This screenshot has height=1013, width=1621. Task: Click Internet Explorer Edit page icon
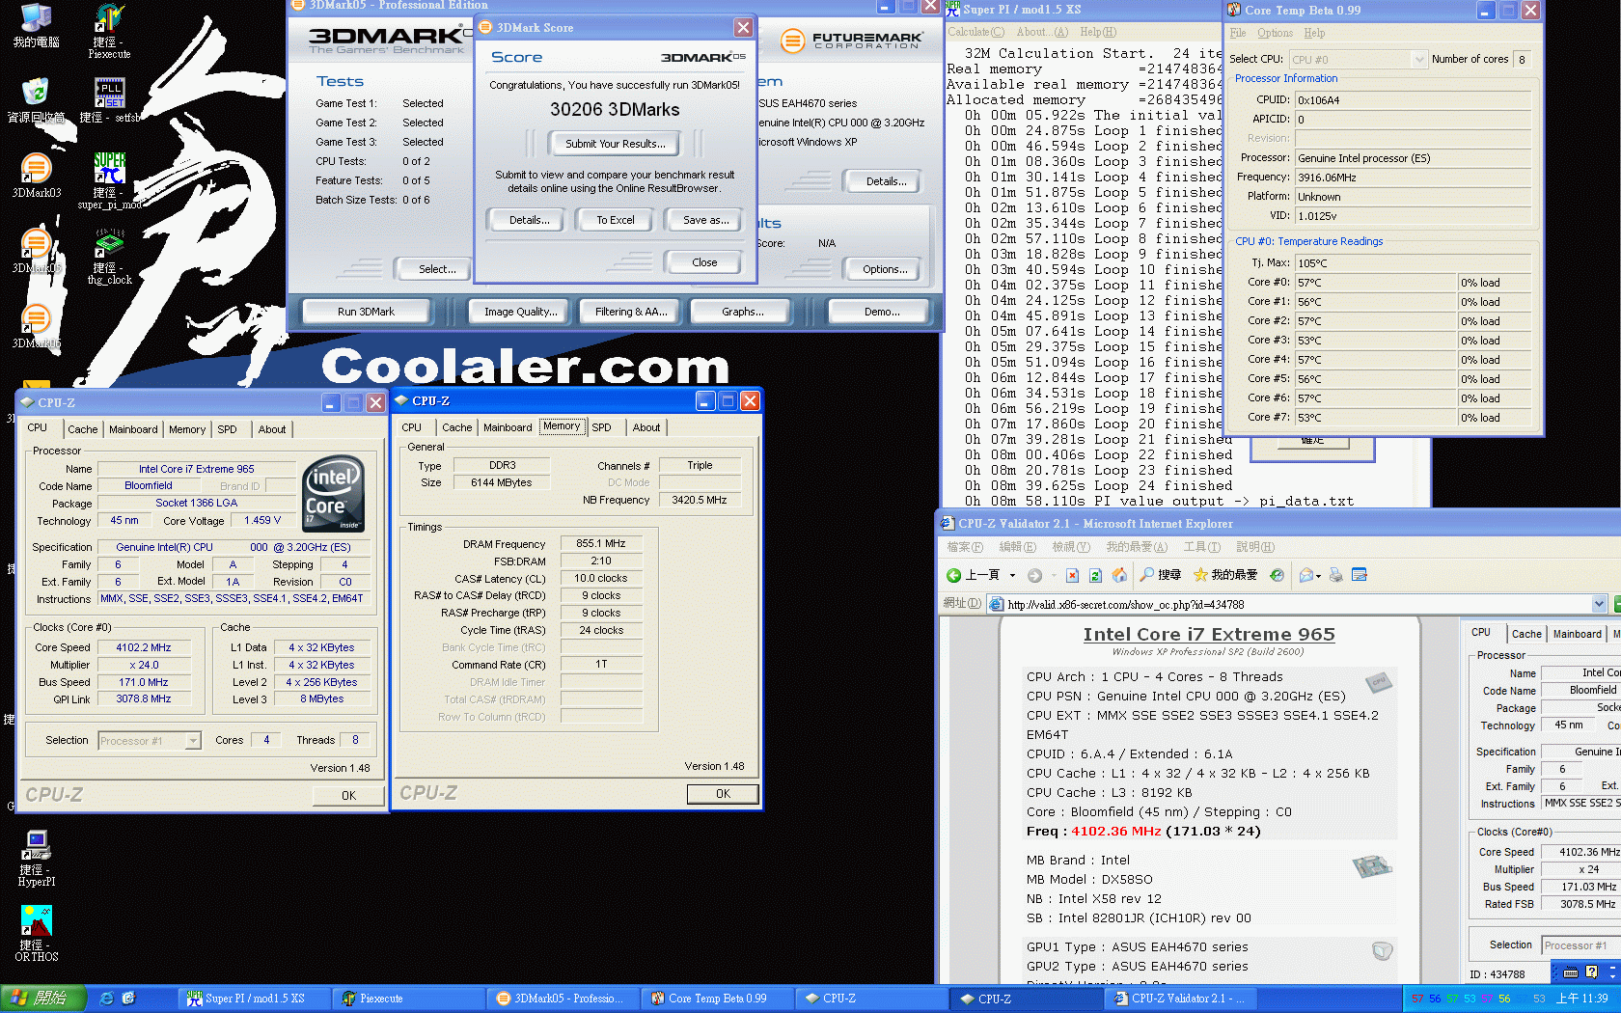click(x=1360, y=575)
